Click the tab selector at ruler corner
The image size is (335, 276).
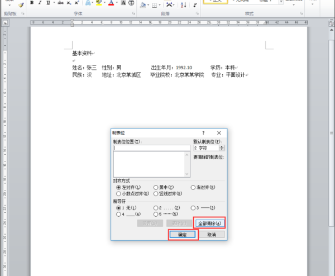click(6, 23)
